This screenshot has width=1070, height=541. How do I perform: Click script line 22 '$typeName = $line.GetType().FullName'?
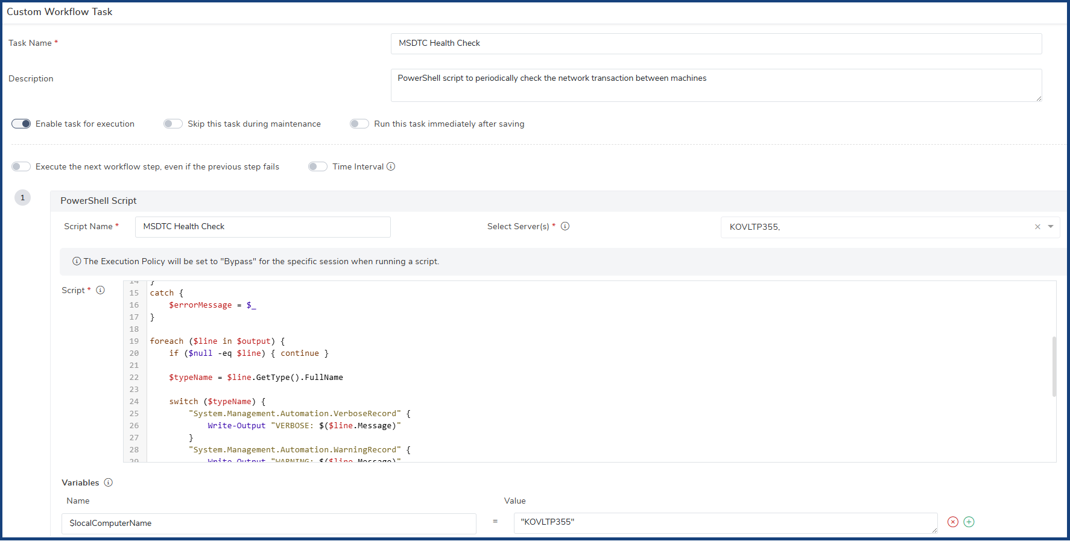click(256, 378)
